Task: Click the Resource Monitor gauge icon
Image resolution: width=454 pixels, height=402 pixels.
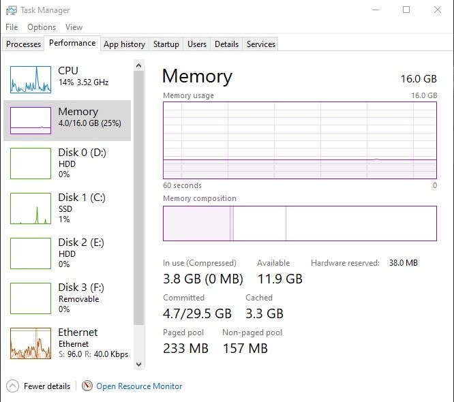Action: [x=87, y=386]
